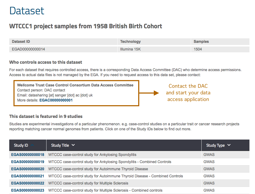This screenshot has height=194, width=255.
Task: Expand the Study Title column chevron
Action: [73, 145]
